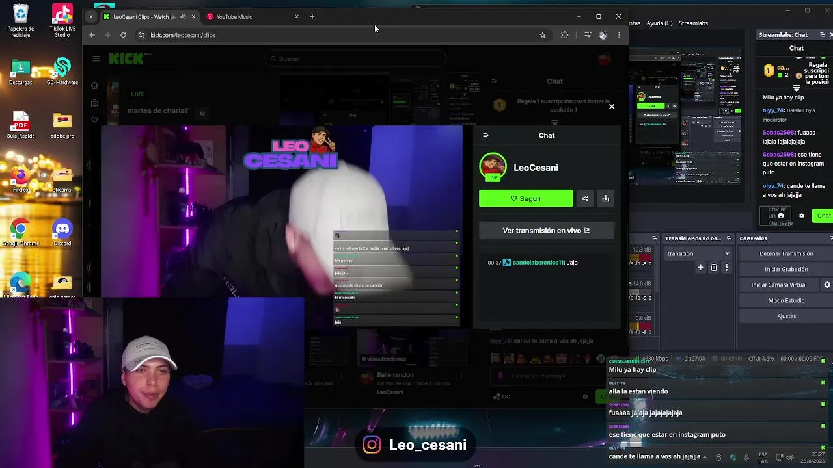
Task: Click Iniciar Grabación in Streamlabs
Action: tap(786, 269)
